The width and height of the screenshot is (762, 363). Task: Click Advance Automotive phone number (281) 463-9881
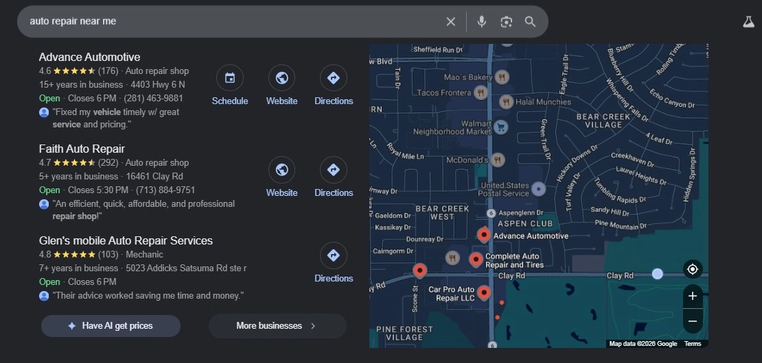pyautogui.click(x=154, y=99)
